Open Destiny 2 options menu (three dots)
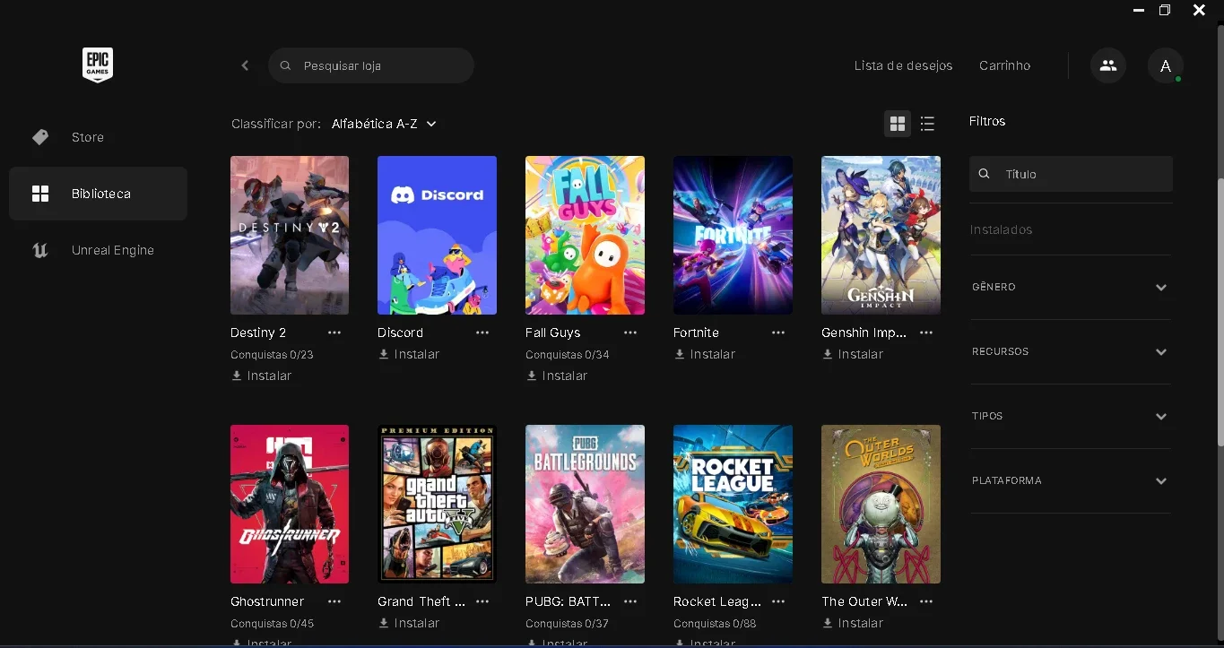1224x648 pixels. pos(334,333)
